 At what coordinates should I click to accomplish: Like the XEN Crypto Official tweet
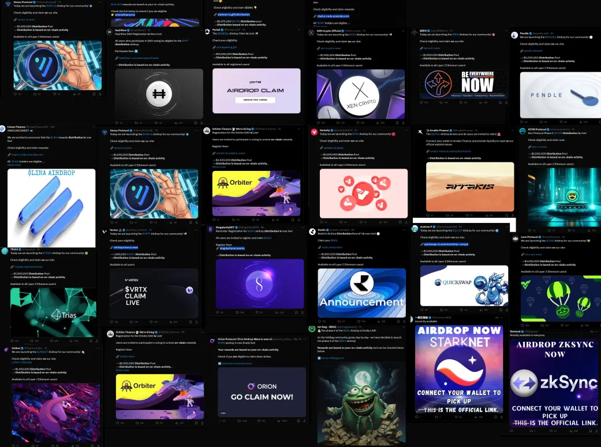(x=357, y=122)
